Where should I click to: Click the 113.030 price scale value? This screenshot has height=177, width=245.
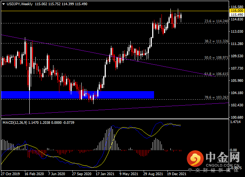click(237, 32)
